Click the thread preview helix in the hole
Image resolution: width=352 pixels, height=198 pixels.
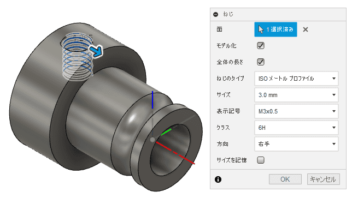point(78,57)
